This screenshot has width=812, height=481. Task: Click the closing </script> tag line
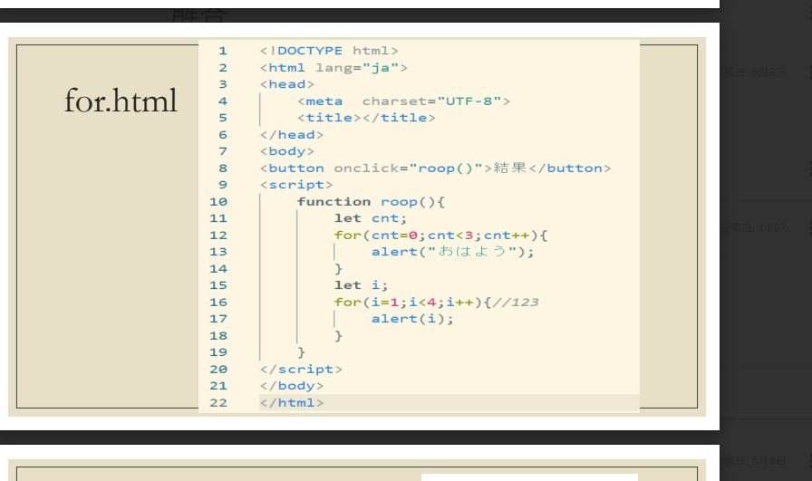(301, 370)
